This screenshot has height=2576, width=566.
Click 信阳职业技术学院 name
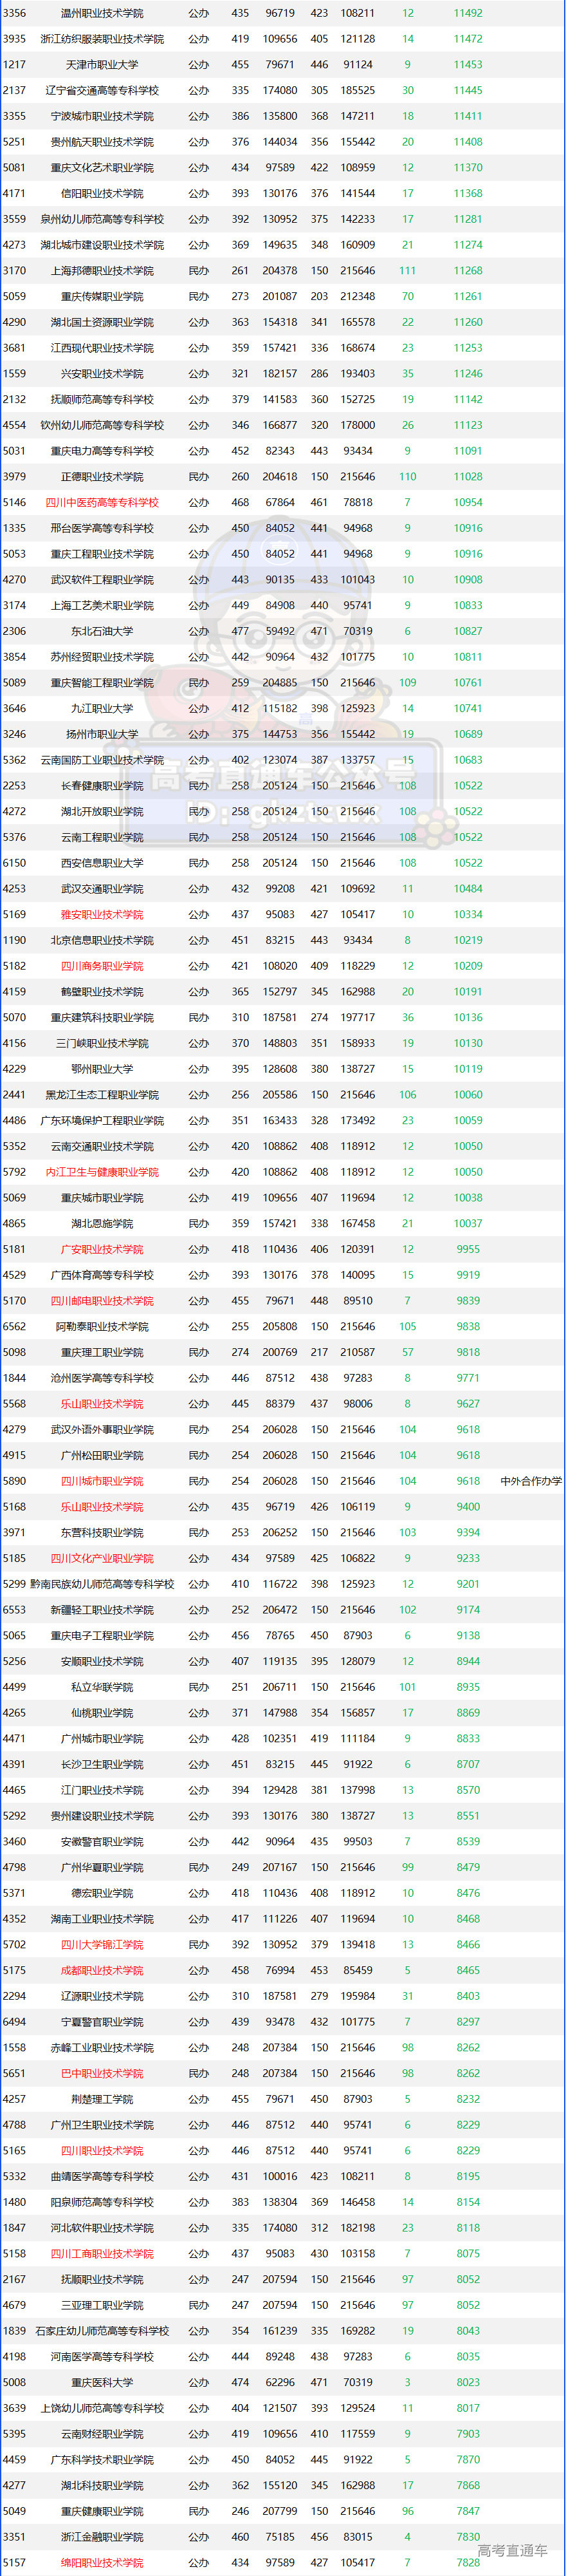pyautogui.click(x=102, y=193)
